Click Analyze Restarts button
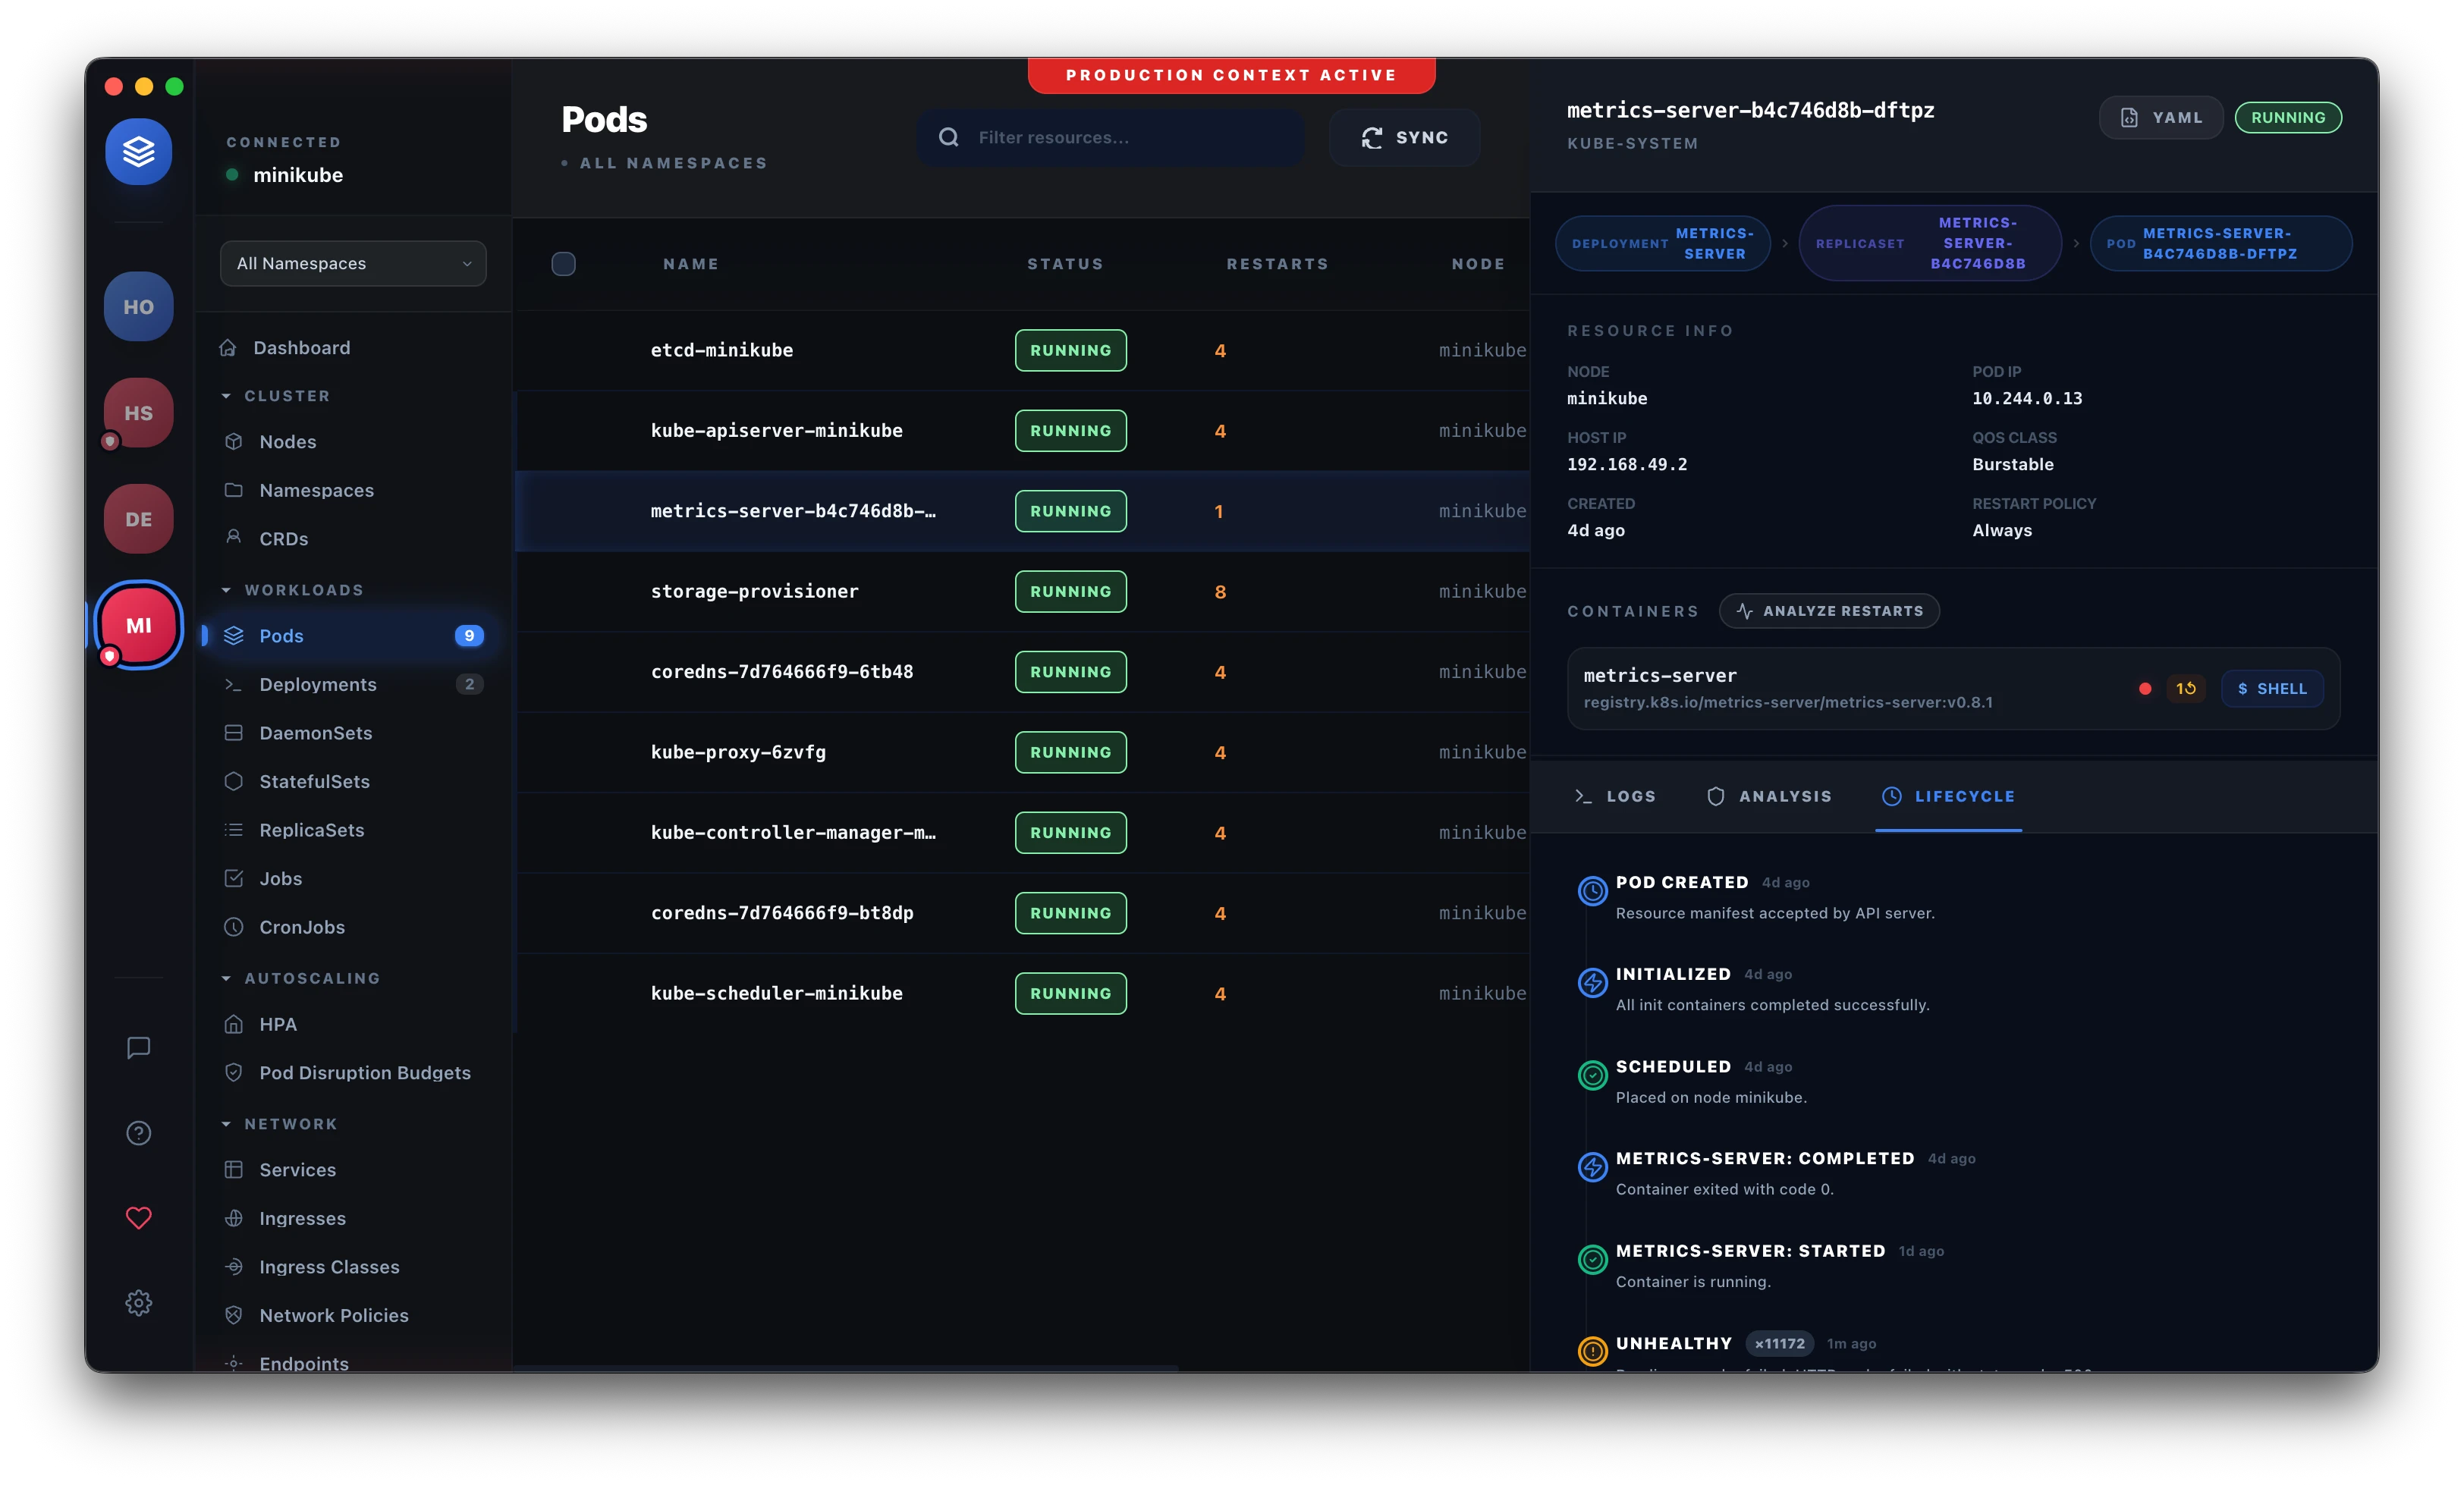Image resolution: width=2464 pixels, height=1485 pixels. click(x=1828, y=611)
